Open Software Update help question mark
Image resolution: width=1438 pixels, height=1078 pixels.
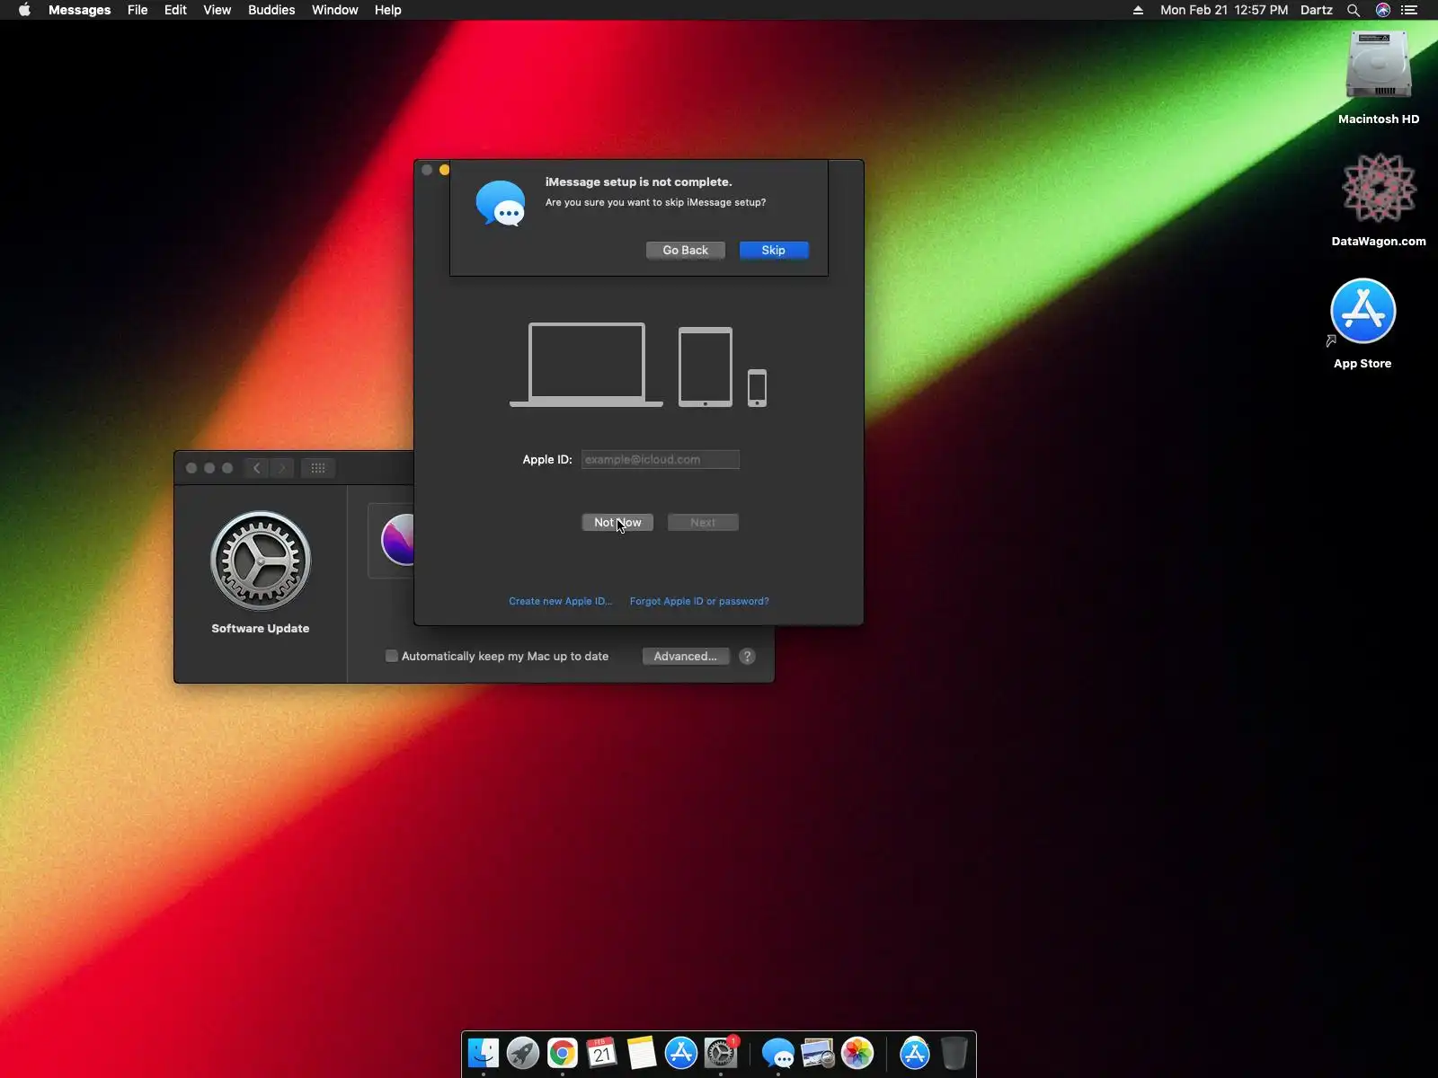[x=747, y=657]
